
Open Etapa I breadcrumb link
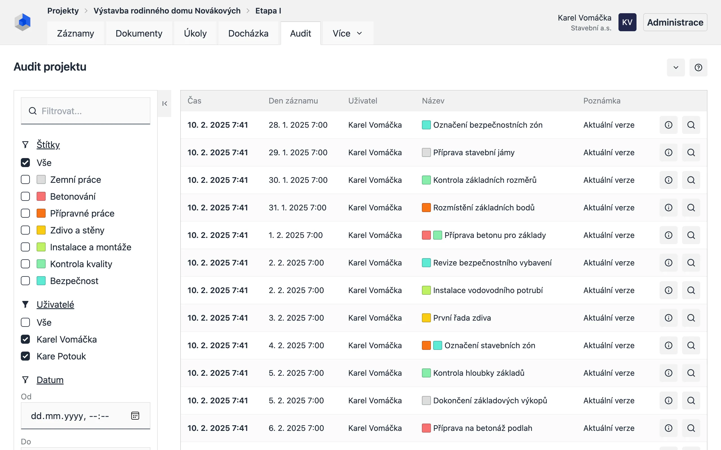tap(268, 11)
